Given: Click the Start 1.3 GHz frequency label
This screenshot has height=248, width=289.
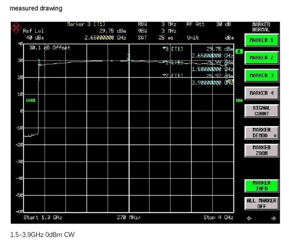Looking at the screenshot, I should [43, 217].
